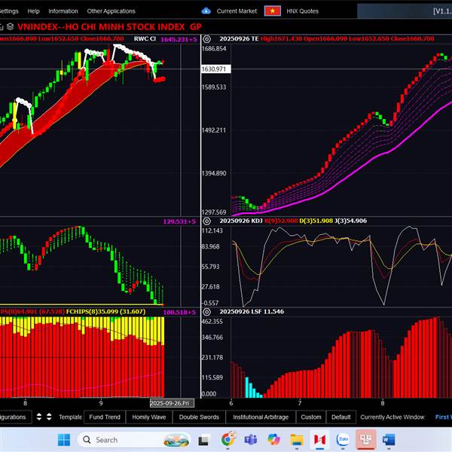Click the up-down stepper arrows beside Template
Screen dimensions: 452x452
coord(50,417)
